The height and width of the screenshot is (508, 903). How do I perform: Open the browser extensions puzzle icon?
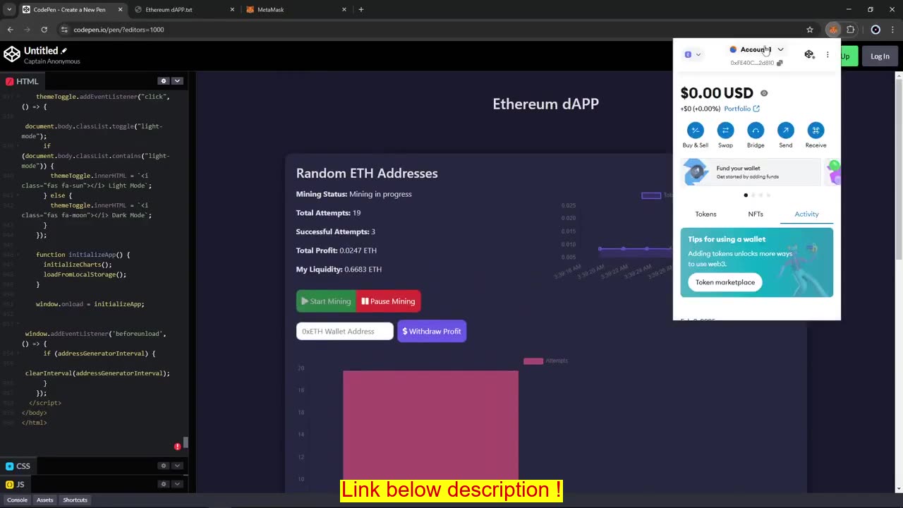pos(850,30)
